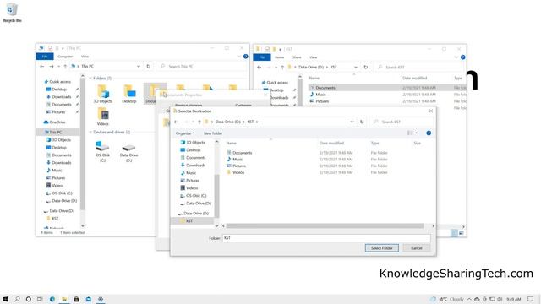This screenshot has width=541, height=304.
Task: Open address history dropdown in KST window
Action: click(x=356, y=67)
